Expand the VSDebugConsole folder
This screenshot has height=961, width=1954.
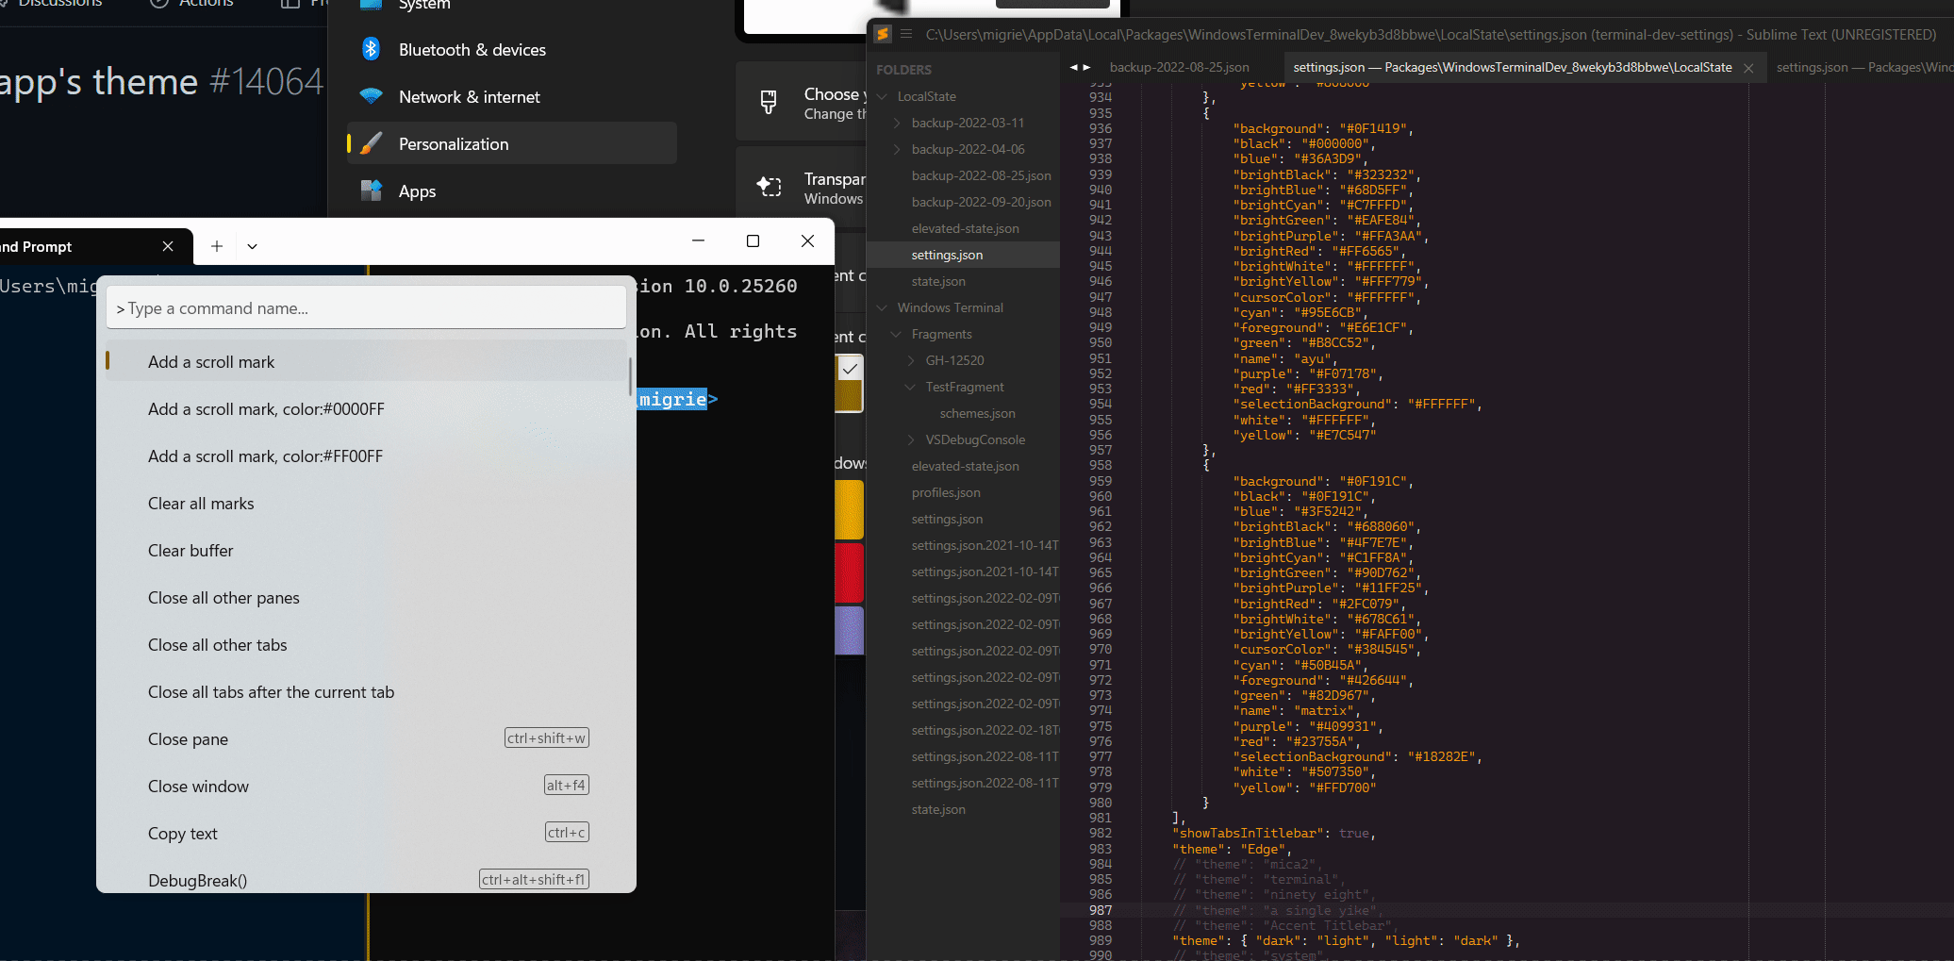(911, 439)
